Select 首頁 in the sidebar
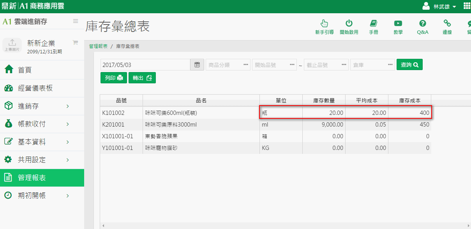The width and height of the screenshot is (471, 229). (42, 70)
